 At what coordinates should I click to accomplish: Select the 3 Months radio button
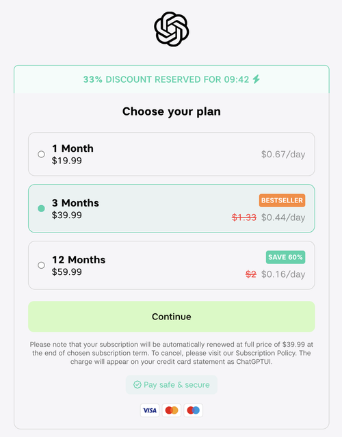point(41,209)
